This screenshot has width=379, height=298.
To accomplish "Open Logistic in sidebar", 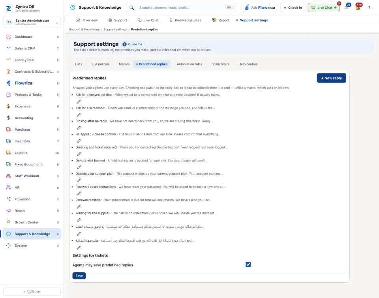I will pos(32,153).
